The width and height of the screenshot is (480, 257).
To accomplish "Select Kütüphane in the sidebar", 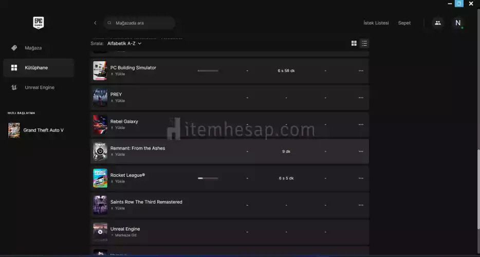I will [36, 67].
